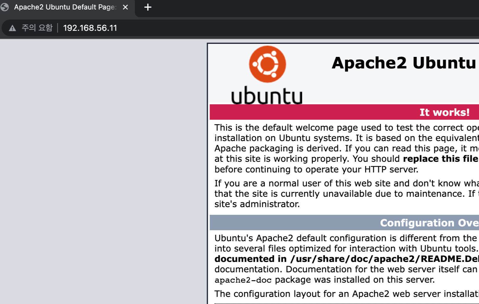The image size is (479, 304).
Task: Click the globe favicon on the tab
Action: click(x=5, y=7)
